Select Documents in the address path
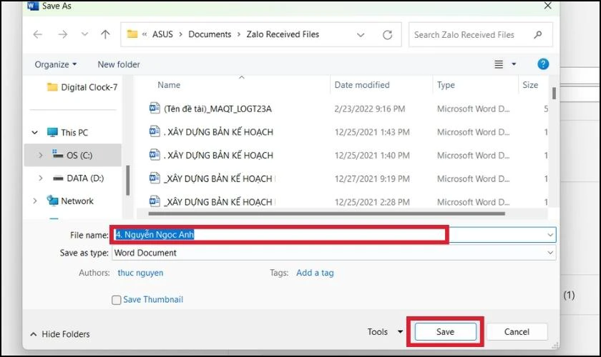 (210, 34)
